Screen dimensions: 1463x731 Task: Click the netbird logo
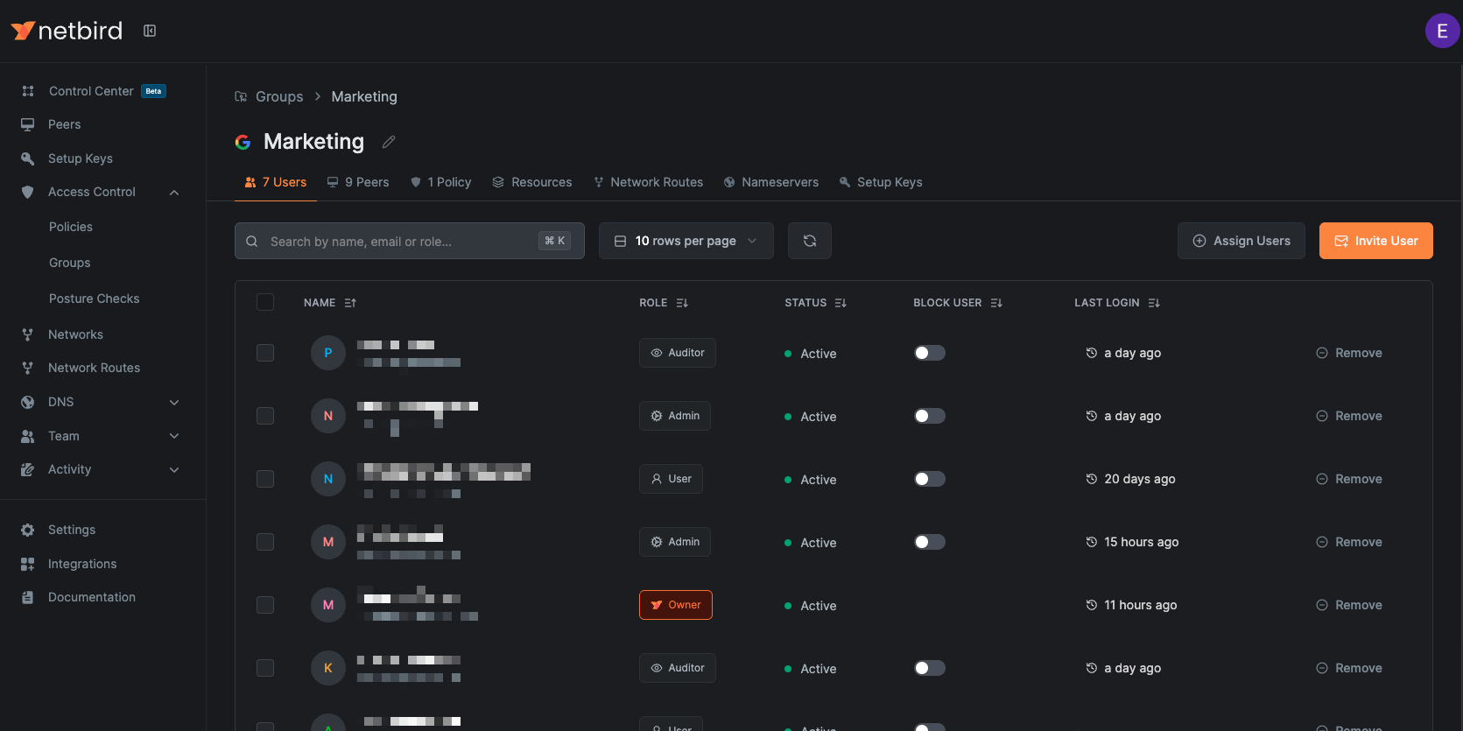pos(67,31)
